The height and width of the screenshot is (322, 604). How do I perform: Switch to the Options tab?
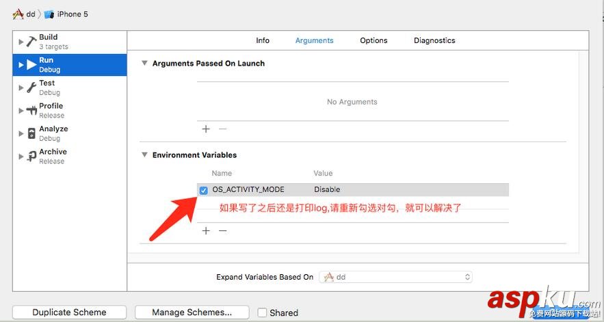(373, 40)
